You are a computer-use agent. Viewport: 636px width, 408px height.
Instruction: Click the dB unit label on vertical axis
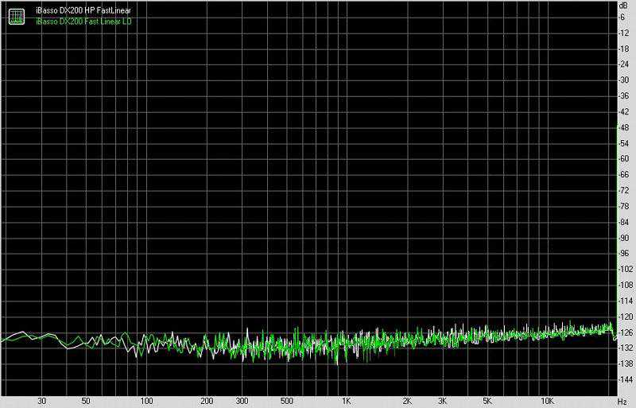(x=624, y=6)
